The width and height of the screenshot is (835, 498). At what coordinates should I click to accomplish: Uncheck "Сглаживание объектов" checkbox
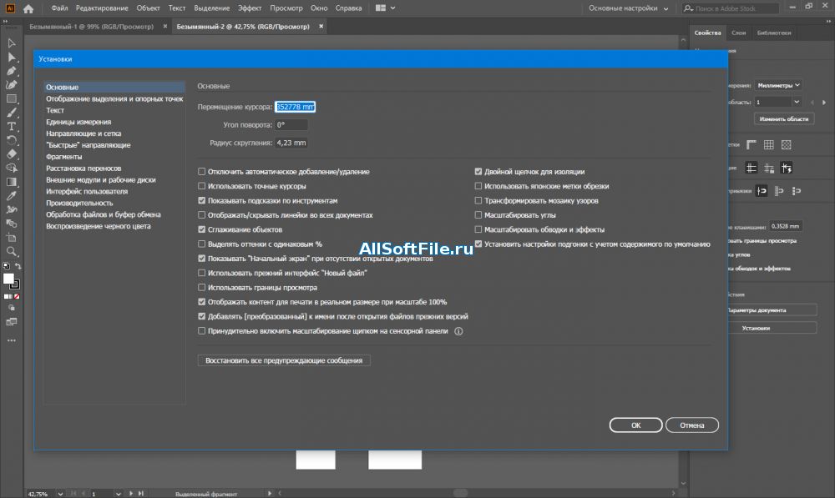tap(201, 229)
